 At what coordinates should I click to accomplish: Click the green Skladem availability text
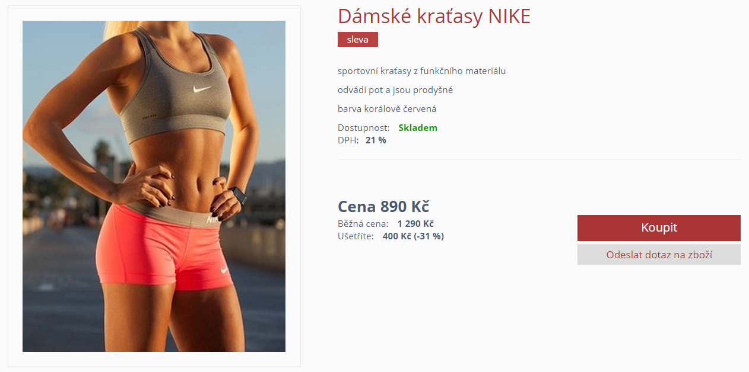pyautogui.click(x=418, y=128)
